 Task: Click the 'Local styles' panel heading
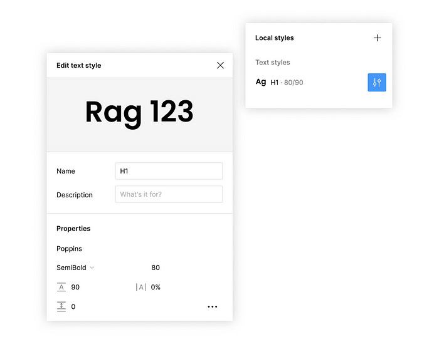275,38
